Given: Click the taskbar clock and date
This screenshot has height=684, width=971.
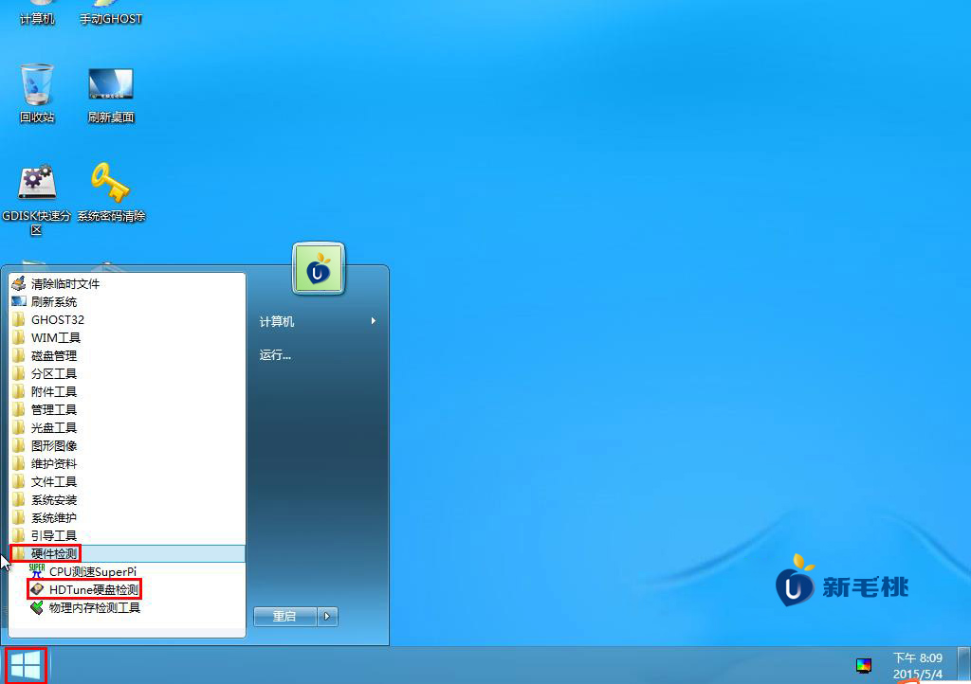Looking at the screenshot, I should 917,666.
